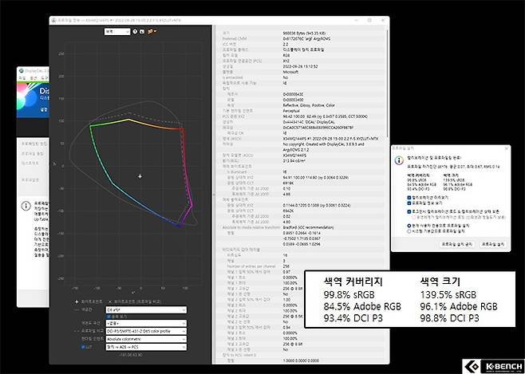Select the current user only install radio button
Image resolution: width=525 pixels, height=374 pixels.
409,226
